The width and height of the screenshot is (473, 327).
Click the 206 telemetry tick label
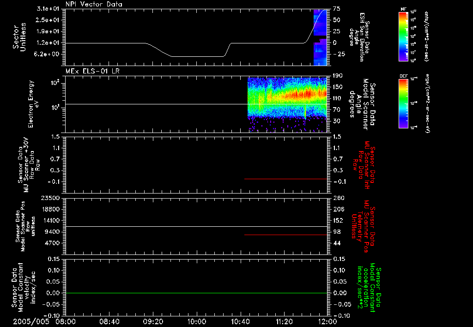click(x=338, y=209)
